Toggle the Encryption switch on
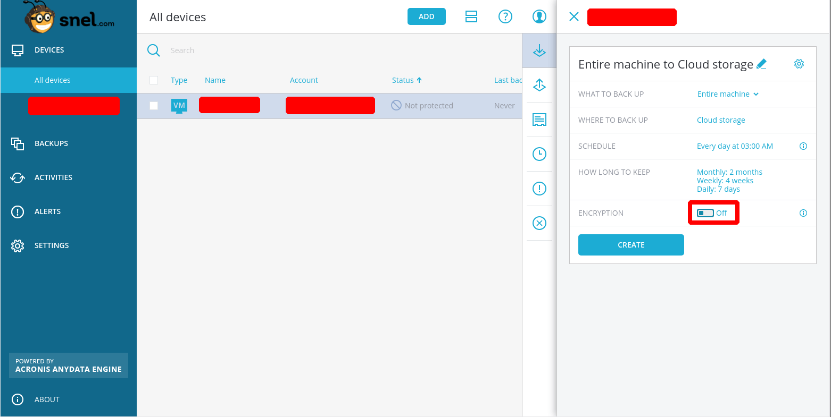Viewport: 831px width, 417px height. tap(705, 213)
